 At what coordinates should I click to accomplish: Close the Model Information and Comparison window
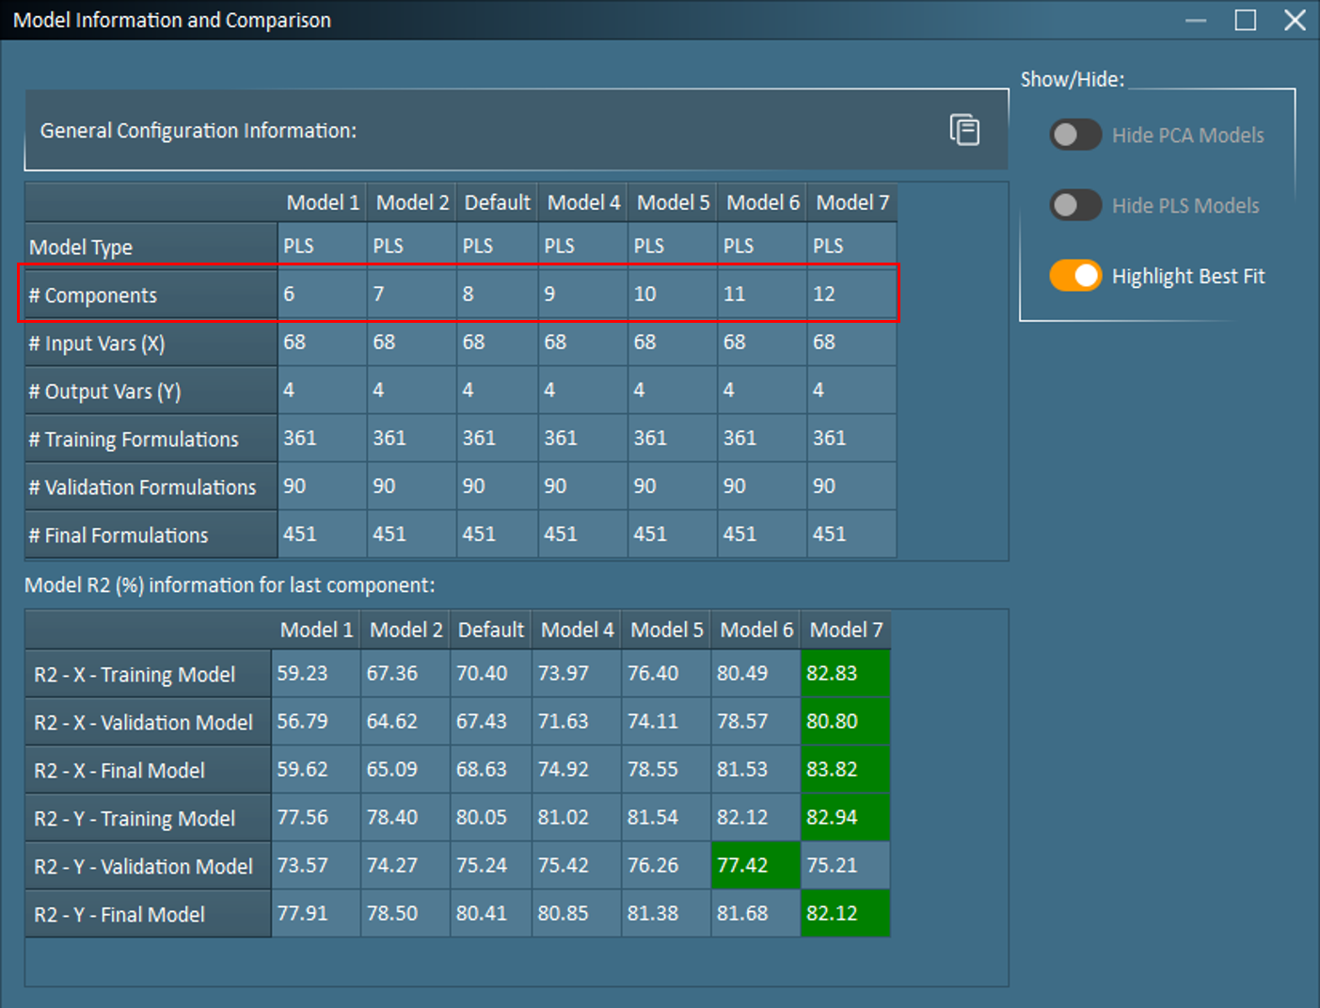click(x=1295, y=21)
